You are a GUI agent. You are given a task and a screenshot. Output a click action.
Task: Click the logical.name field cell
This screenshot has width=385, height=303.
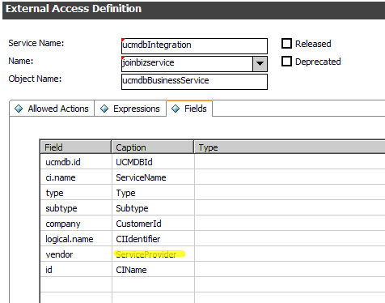click(x=76, y=239)
